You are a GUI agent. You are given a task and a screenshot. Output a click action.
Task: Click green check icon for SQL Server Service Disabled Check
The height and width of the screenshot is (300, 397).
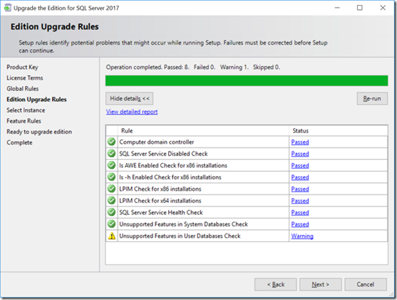pyautogui.click(x=112, y=154)
